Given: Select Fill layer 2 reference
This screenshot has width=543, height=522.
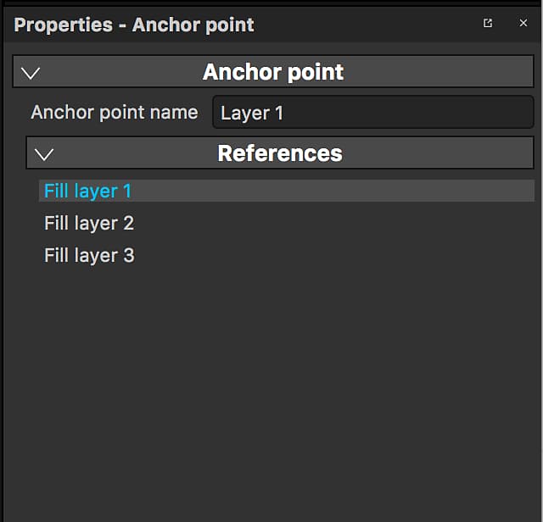Looking at the screenshot, I should point(89,223).
